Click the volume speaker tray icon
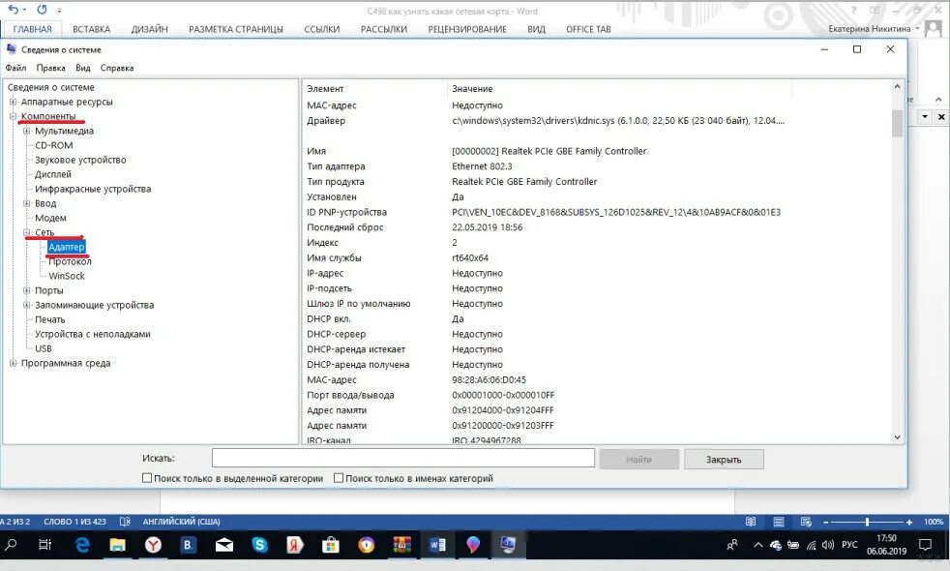Viewport: 950px width, 571px height. [x=828, y=545]
